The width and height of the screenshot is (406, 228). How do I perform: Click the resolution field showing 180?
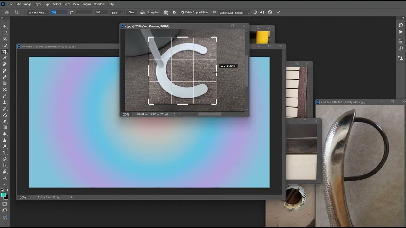102,12
